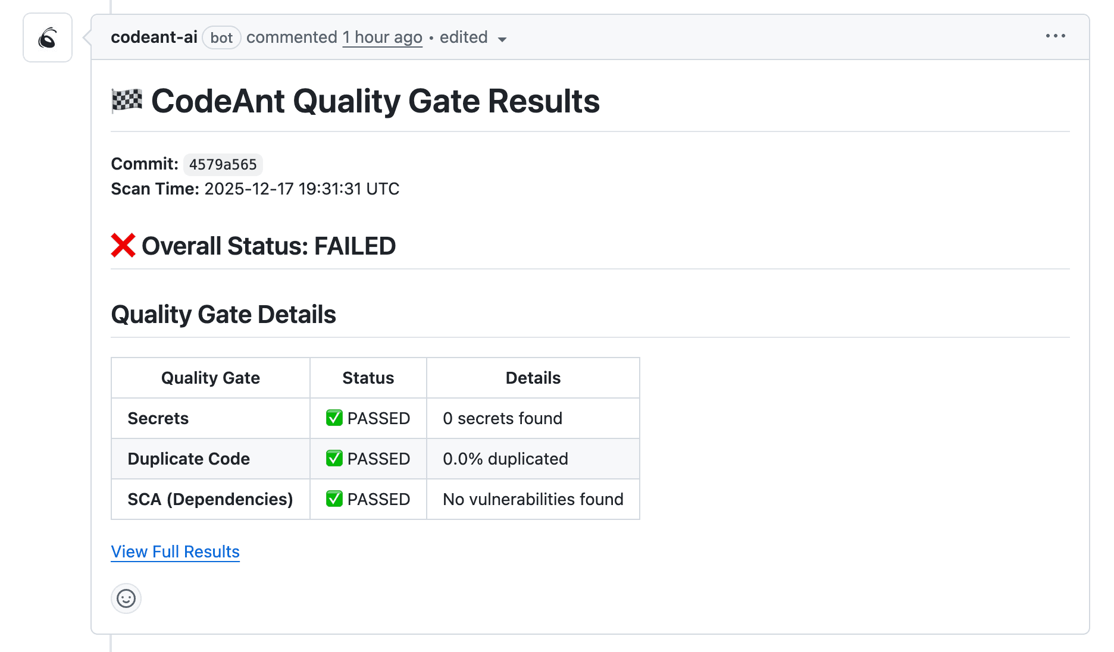Open the codeant-ai author profile link

154,37
